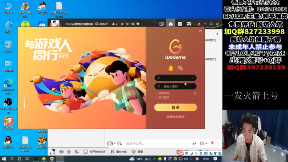Image resolution: width=288 pixels, height=162 pixels.
Task: Close the WeGame login window
Action: click(201, 31)
